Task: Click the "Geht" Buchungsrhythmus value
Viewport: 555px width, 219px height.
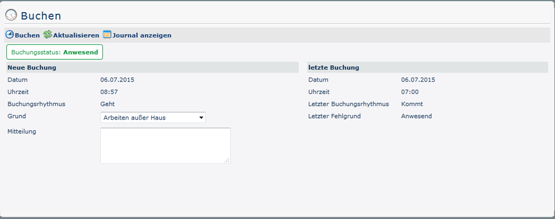Action: [x=107, y=104]
